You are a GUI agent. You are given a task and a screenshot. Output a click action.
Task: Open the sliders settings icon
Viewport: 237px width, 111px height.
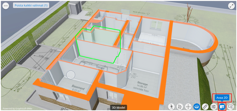click(x=214, y=107)
